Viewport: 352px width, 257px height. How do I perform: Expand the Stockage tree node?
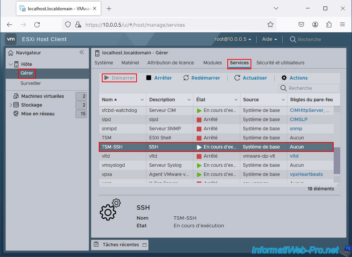pos(11,105)
